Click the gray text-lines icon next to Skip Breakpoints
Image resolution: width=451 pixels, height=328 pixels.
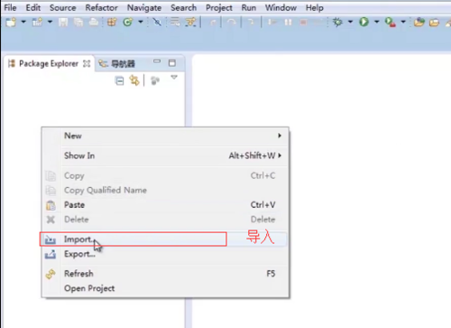pos(175,22)
